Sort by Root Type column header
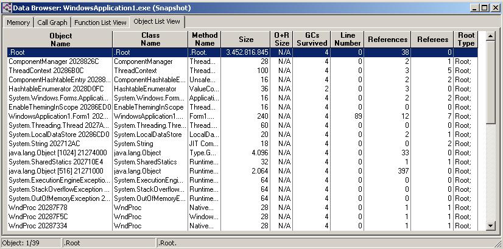This screenshot has height=249, width=503. pos(466,40)
